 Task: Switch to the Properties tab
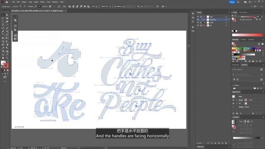pyautogui.click(x=236, y=65)
